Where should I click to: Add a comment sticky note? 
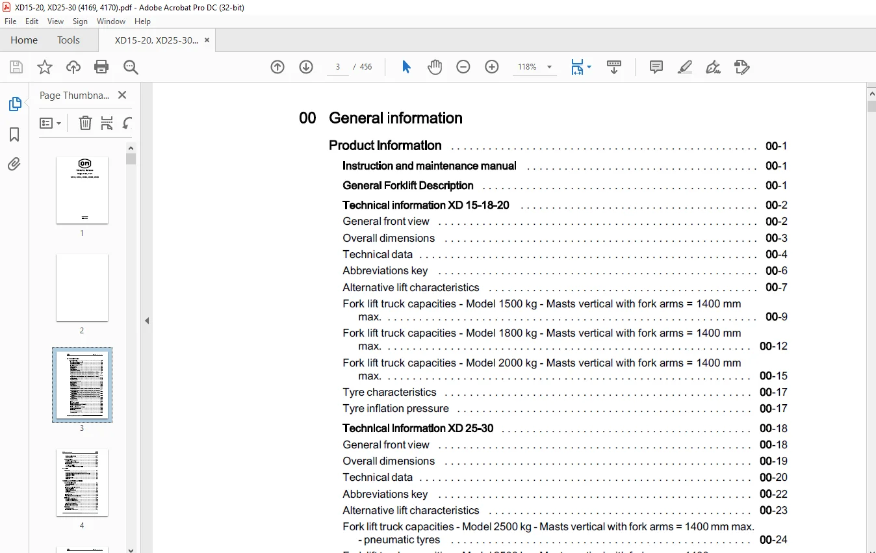click(656, 67)
